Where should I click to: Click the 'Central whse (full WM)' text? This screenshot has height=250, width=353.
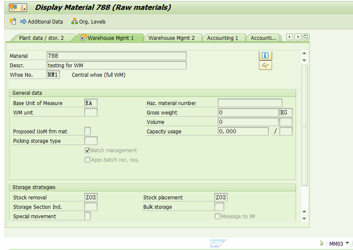[99, 75]
